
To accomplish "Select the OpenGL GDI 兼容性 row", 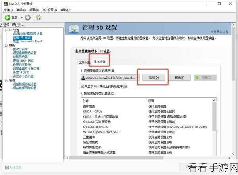I will click(147, 122).
